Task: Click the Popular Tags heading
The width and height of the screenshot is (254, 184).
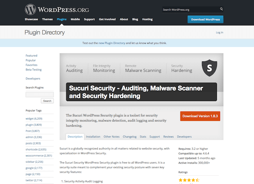Action: click(34, 110)
